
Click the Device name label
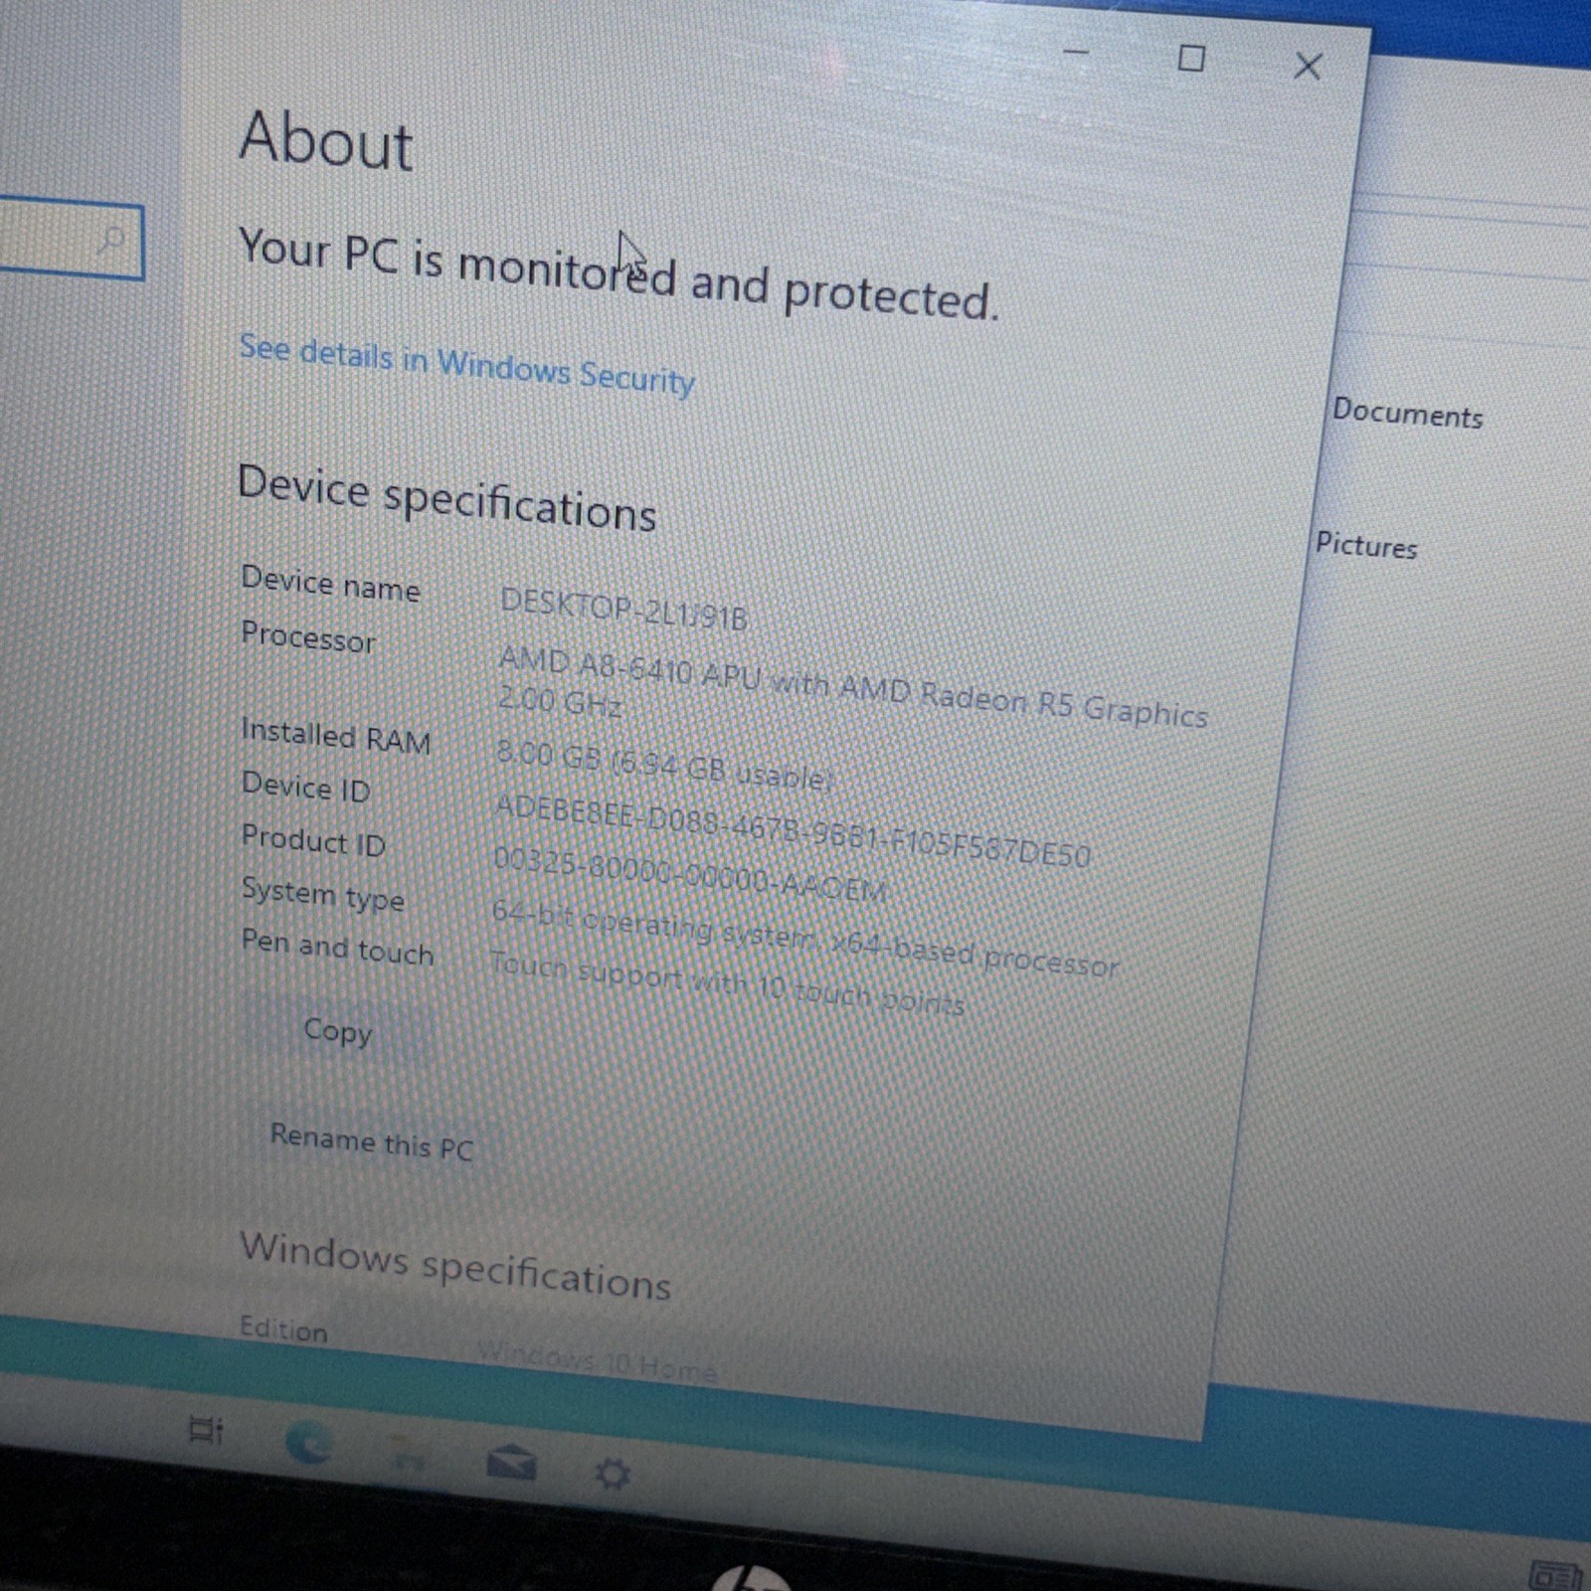330,583
